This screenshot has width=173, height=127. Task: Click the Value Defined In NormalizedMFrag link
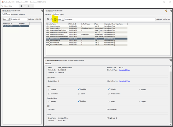click(124, 81)
